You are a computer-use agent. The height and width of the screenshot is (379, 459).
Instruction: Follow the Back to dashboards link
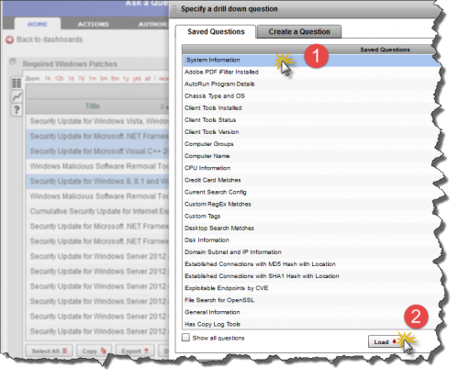[50, 39]
